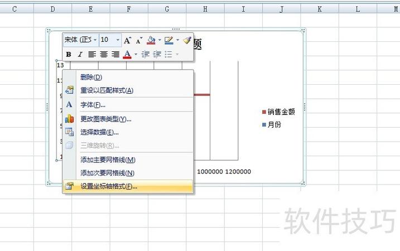Select column header J

point(281,9)
